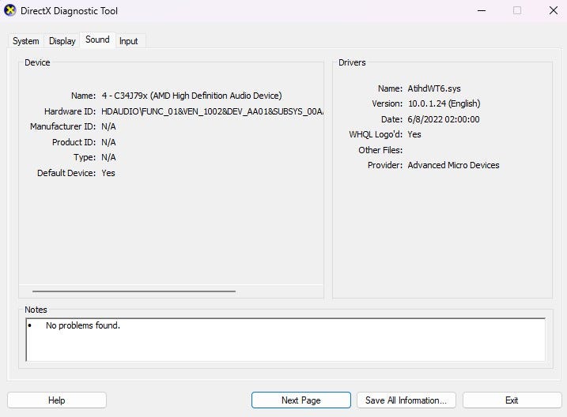Screen dimensions: 567x417
Task: Click Save All Information button
Action: [406, 400]
